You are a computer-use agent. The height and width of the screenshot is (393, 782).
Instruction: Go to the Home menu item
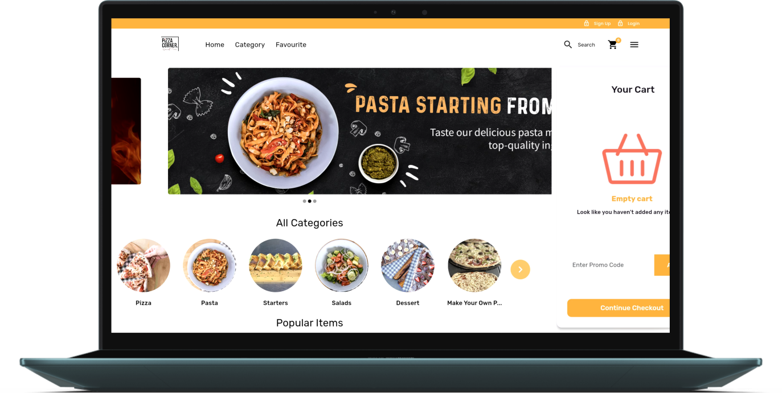[215, 44]
